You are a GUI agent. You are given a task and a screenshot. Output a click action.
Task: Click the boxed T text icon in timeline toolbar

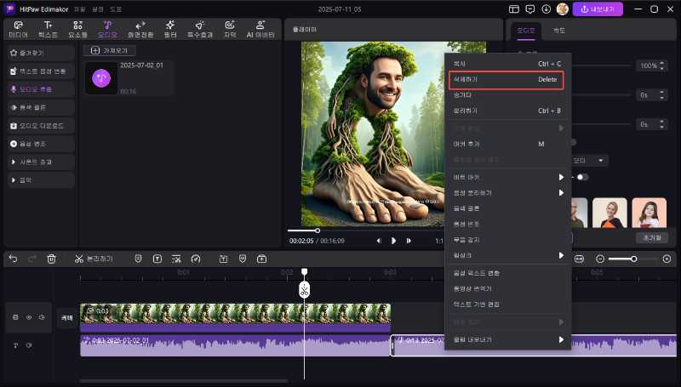tap(157, 259)
